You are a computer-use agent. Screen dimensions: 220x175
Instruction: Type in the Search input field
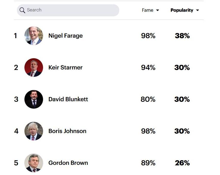(x=71, y=10)
